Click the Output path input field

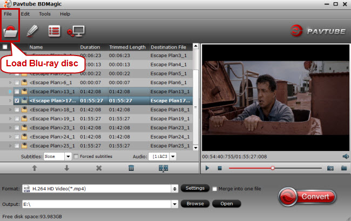coord(97,204)
